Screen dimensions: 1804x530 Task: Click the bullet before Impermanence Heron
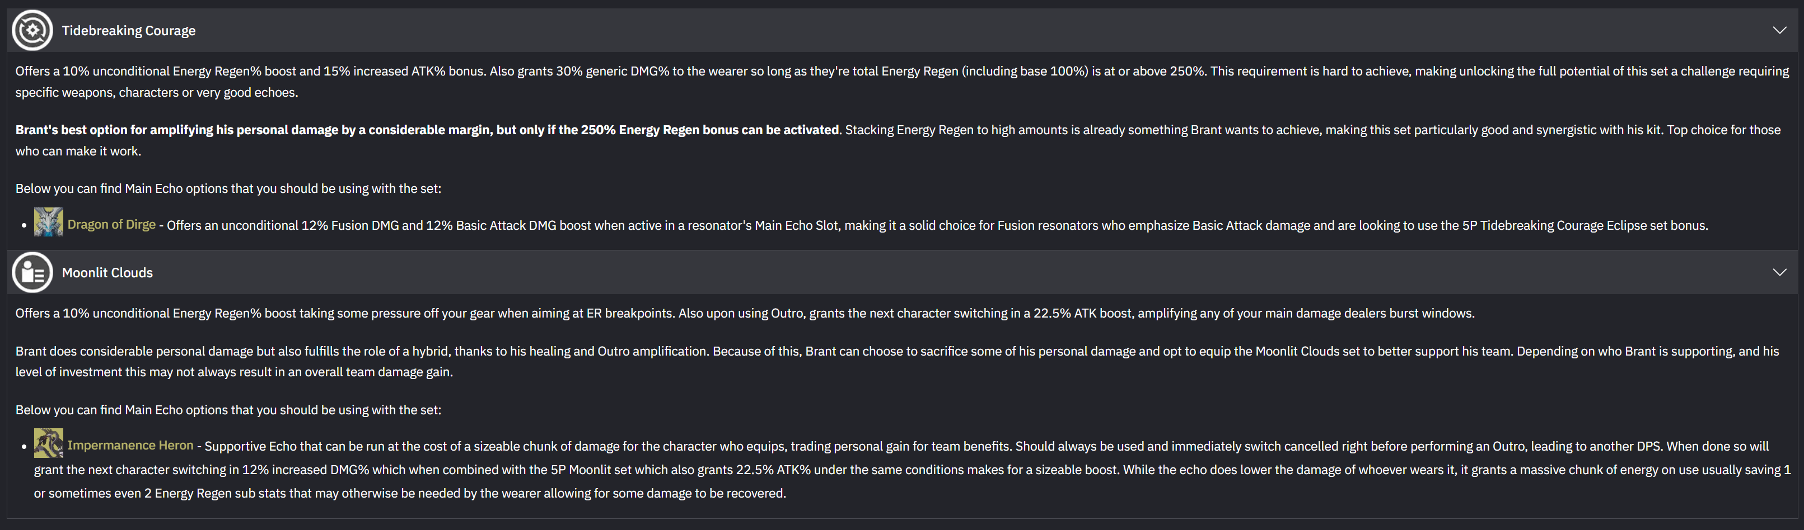[25, 446]
